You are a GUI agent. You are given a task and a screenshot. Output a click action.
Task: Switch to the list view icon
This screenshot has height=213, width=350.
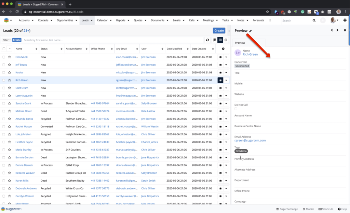(x=220, y=40)
